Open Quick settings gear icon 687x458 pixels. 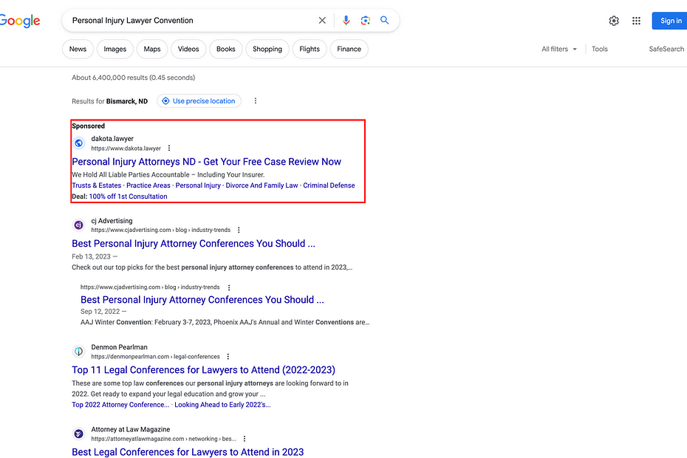click(x=614, y=21)
